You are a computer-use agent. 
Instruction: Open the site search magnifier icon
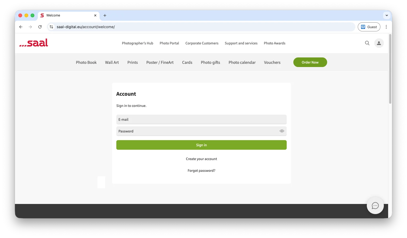click(x=367, y=43)
